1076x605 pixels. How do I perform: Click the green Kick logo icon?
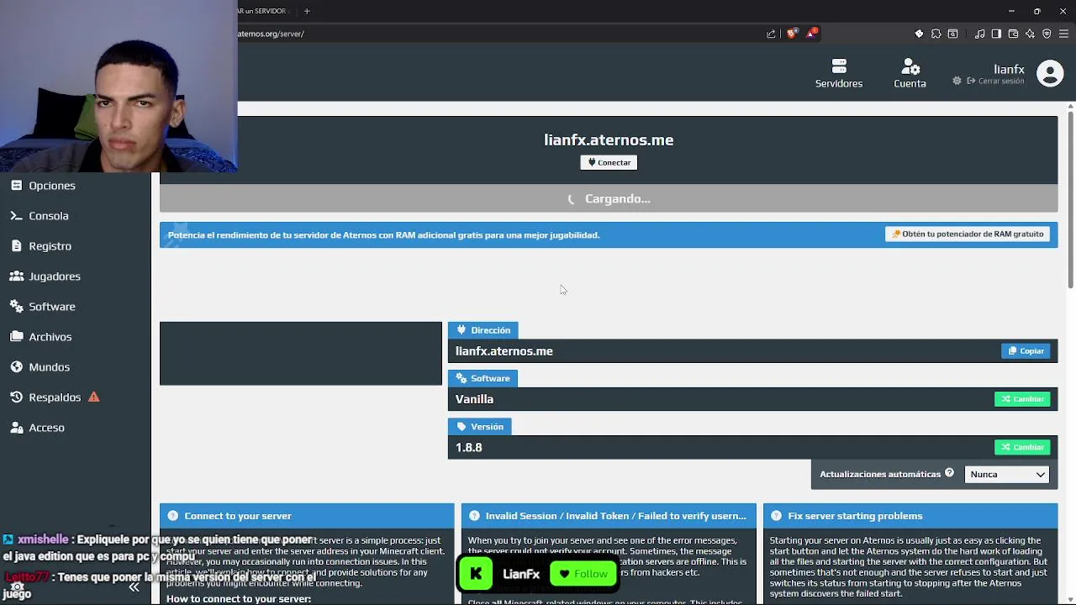[x=476, y=574]
